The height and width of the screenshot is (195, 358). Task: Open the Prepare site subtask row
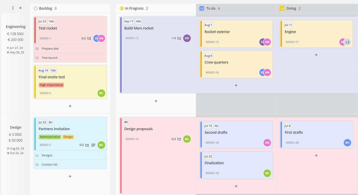70,49
